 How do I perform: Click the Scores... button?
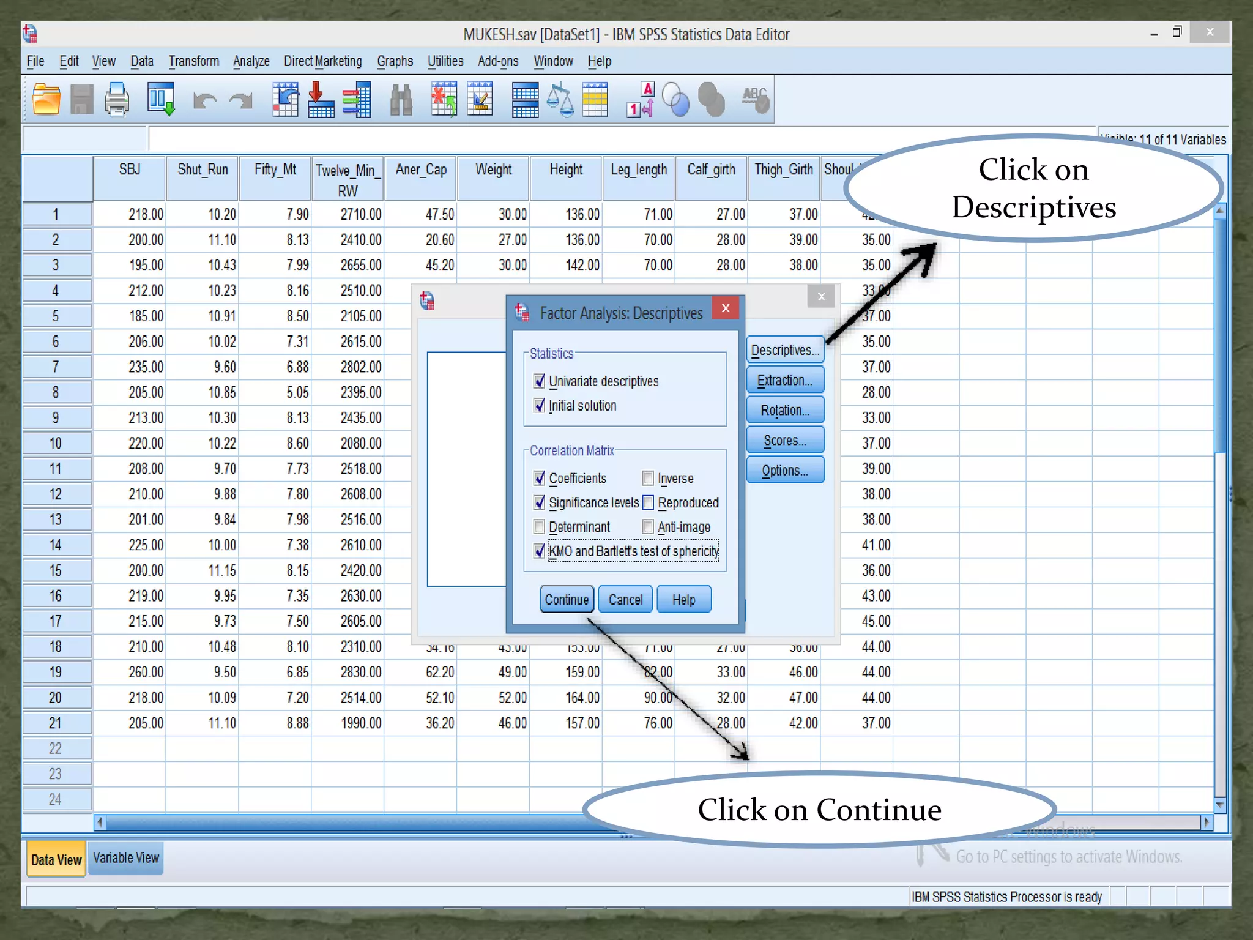coord(786,440)
